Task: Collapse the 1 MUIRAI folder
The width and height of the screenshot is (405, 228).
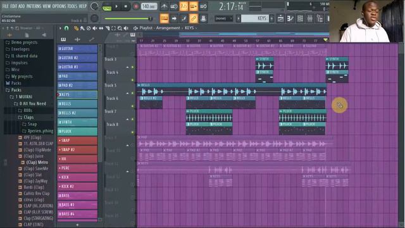Action: pyautogui.click(x=21, y=97)
